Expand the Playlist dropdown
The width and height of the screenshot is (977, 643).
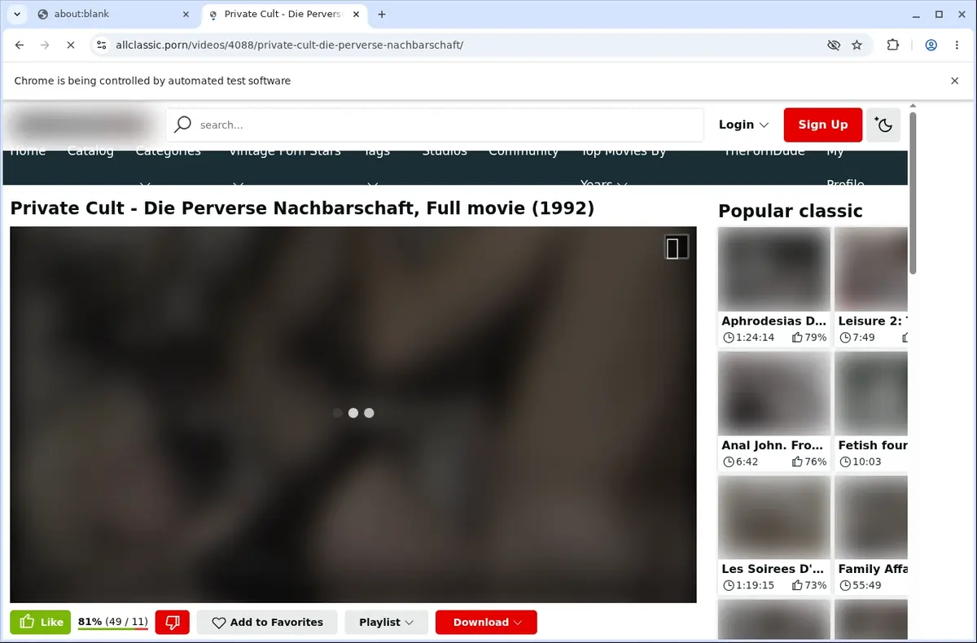[387, 622]
